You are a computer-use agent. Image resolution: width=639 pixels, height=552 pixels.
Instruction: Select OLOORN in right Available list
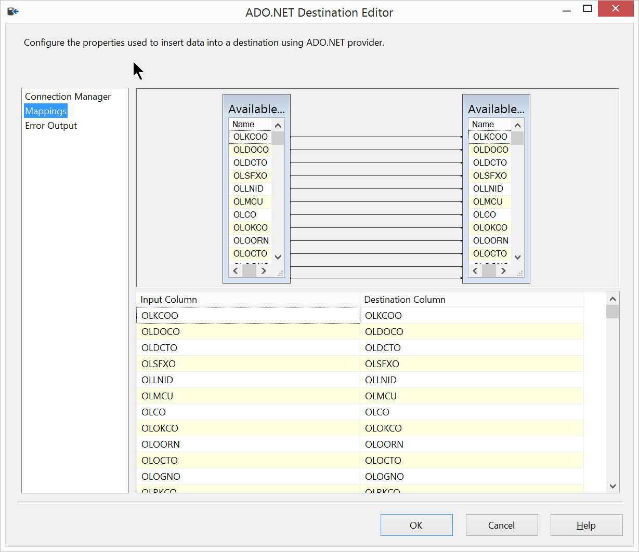[x=490, y=241]
